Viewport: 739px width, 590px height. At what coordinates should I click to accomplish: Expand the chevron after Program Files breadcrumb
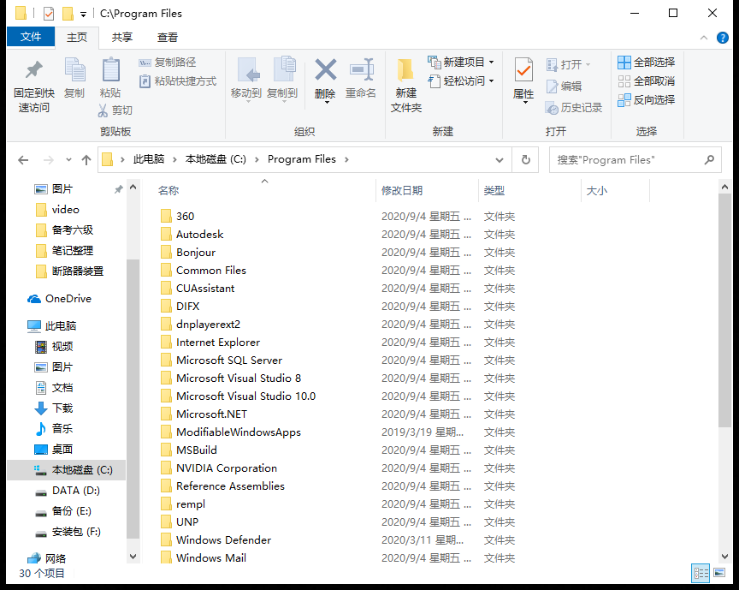[346, 159]
